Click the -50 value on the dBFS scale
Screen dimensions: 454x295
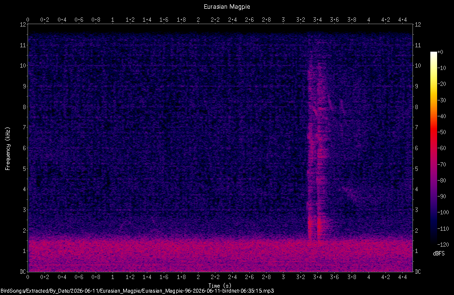click(x=441, y=132)
